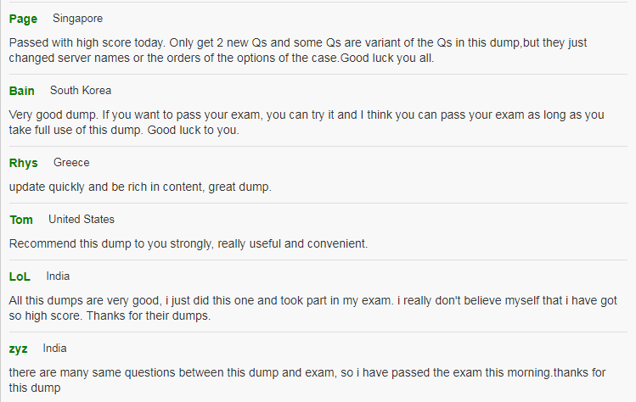Viewport: 636px width, 402px height.
Task: Select the 'there are many same questions' review
Action: pyautogui.click(x=307, y=380)
